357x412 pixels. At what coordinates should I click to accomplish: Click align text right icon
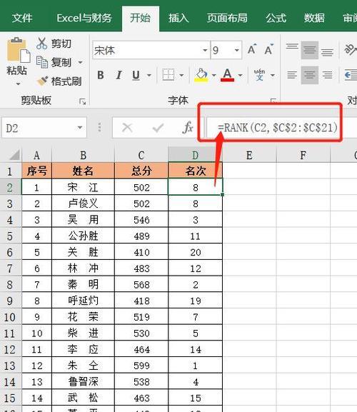pos(327,75)
